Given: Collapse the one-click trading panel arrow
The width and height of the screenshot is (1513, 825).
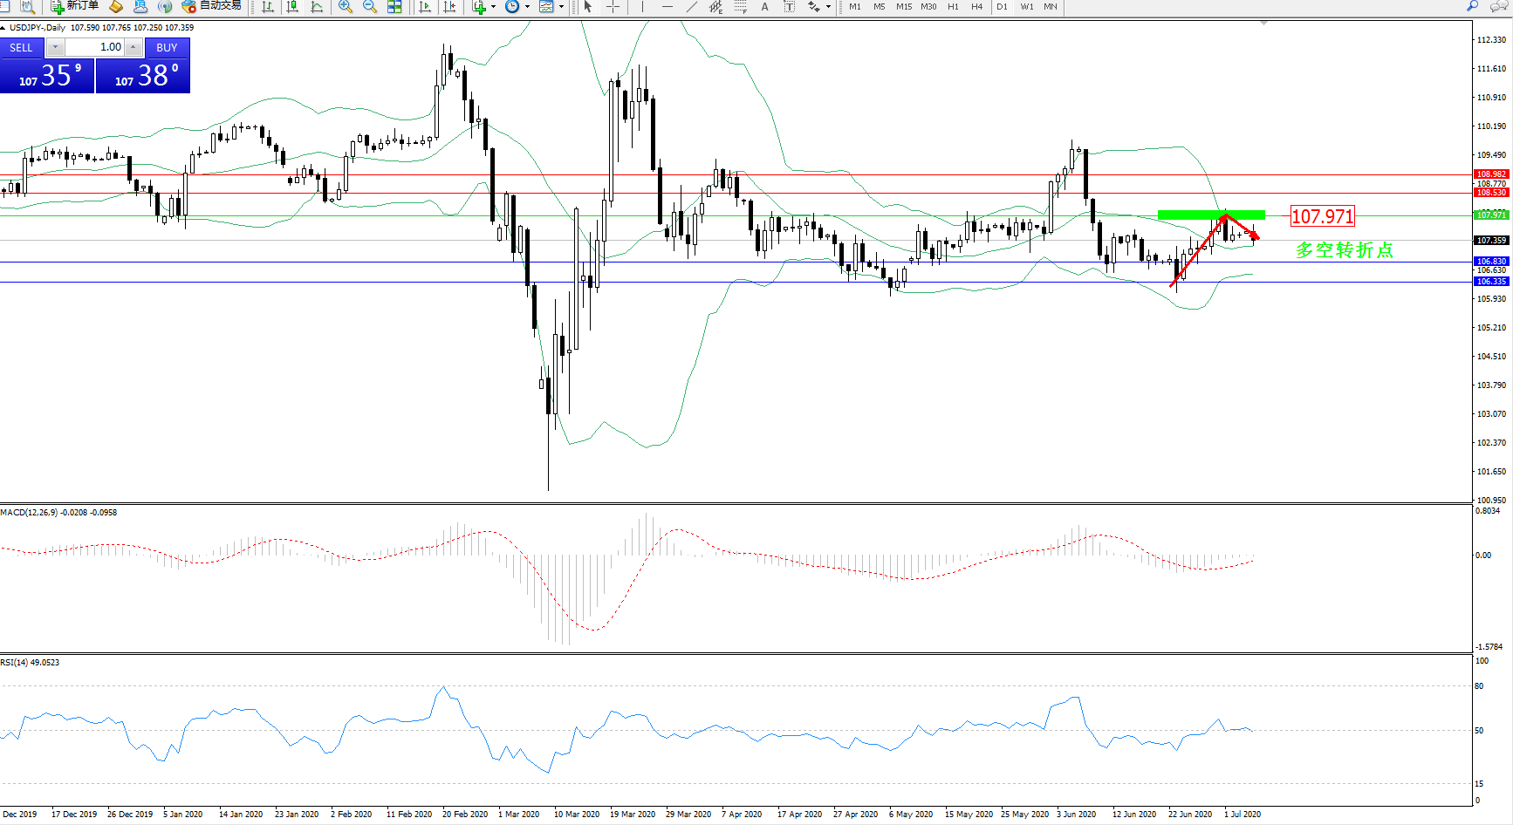Looking at the screenshot, I should [x=3, y=28].
